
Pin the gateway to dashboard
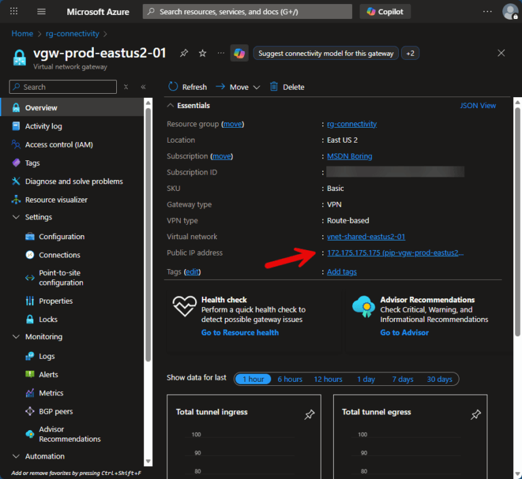184,53
